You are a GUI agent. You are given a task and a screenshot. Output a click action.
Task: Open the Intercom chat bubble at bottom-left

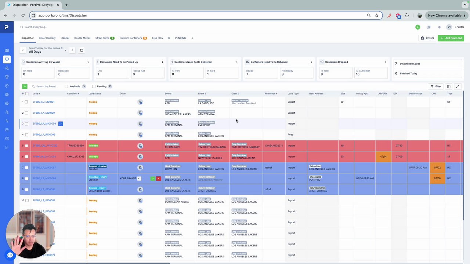point(10,255)
